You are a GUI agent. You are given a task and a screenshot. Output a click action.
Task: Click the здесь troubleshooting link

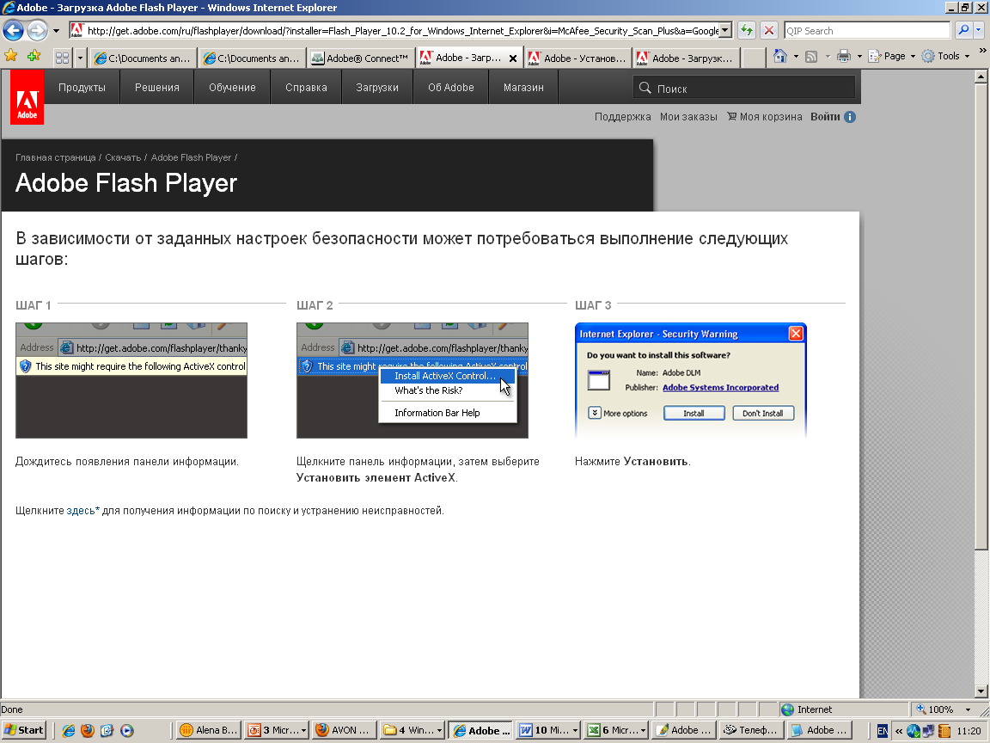point(82,511)
